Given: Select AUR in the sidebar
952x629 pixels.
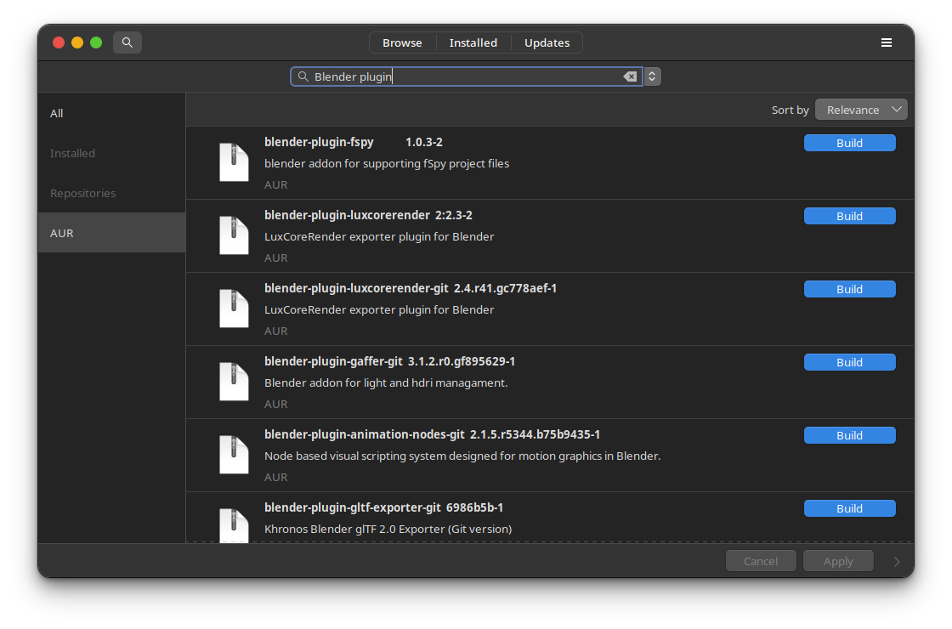Looking at the screenshot, I should click(111, 233).
